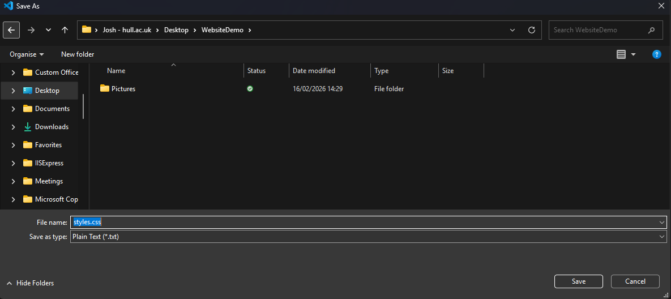Click the Pictures folder icon
671x299 pixels.
point(105,88)
